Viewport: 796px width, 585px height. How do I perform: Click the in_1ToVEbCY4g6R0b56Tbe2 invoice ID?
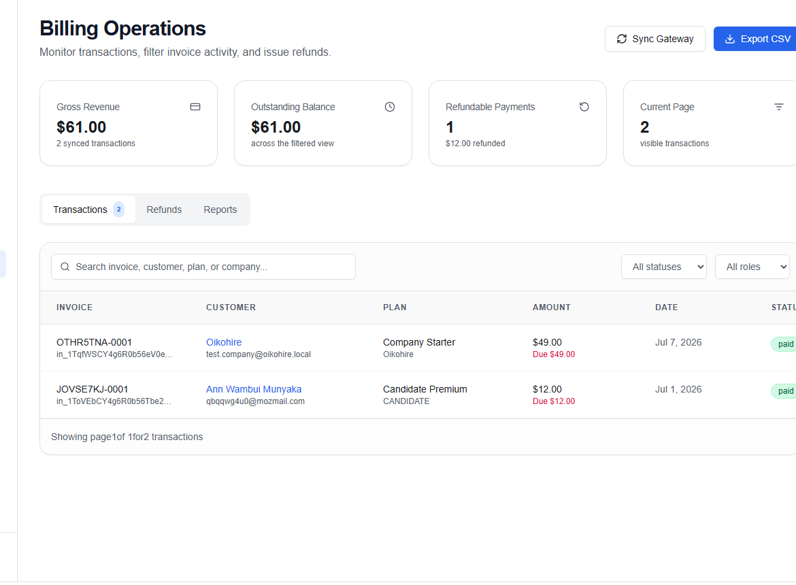point(114,401)
